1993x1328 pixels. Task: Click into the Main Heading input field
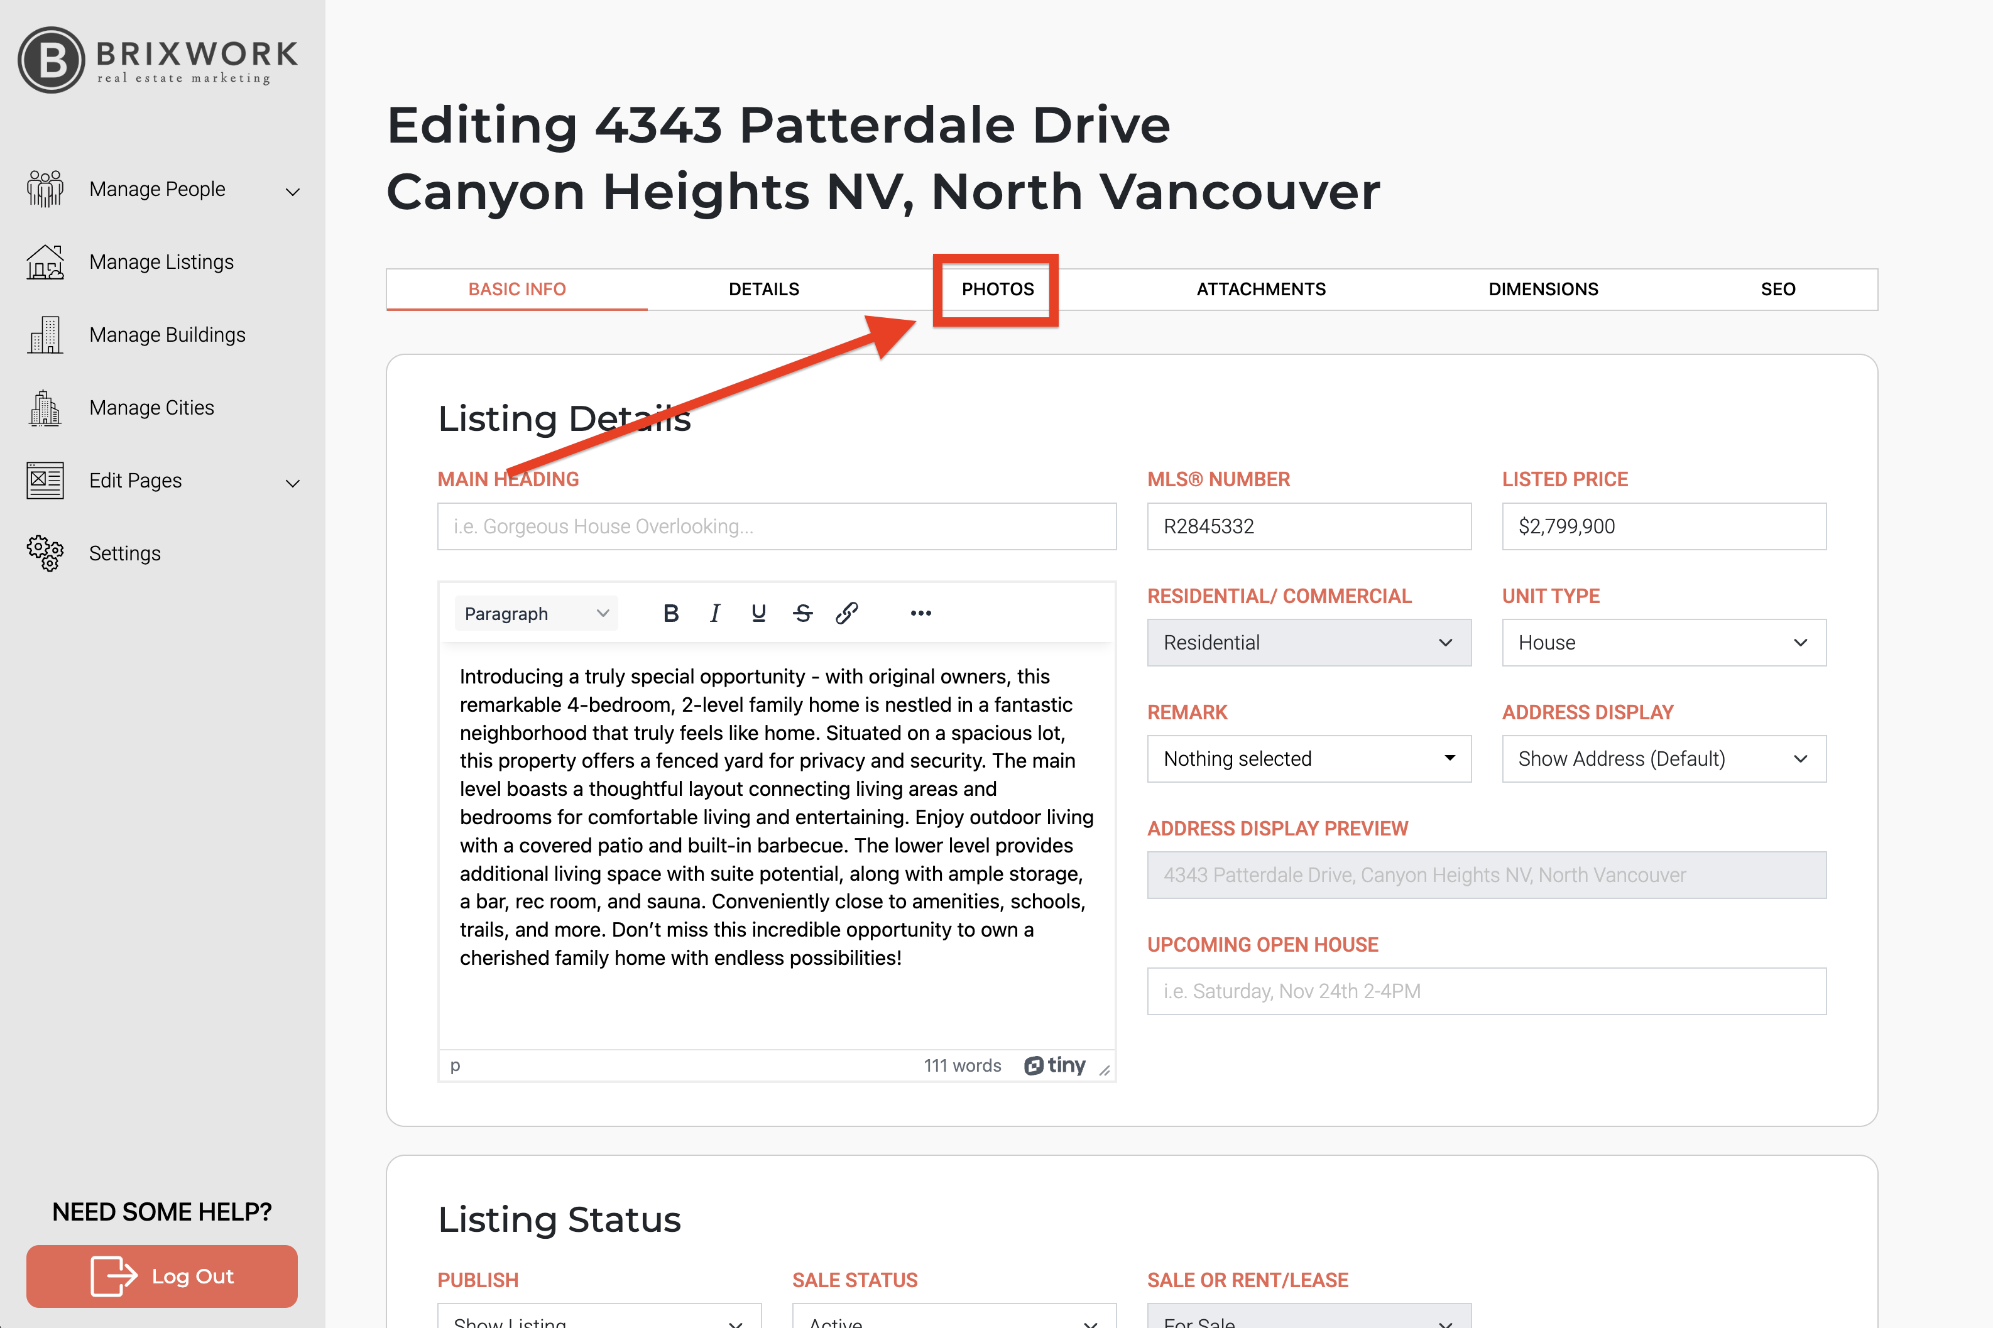pyautogui.click(x=776, y=527)
